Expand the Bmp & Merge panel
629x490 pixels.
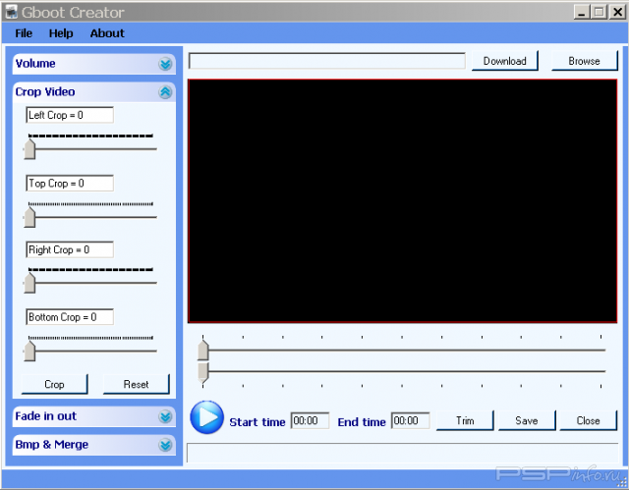[x=165, y=445]
